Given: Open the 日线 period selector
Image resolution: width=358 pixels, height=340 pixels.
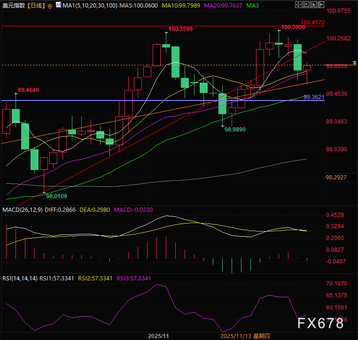Looking at the screenshot, I should (x=36, y=6).
